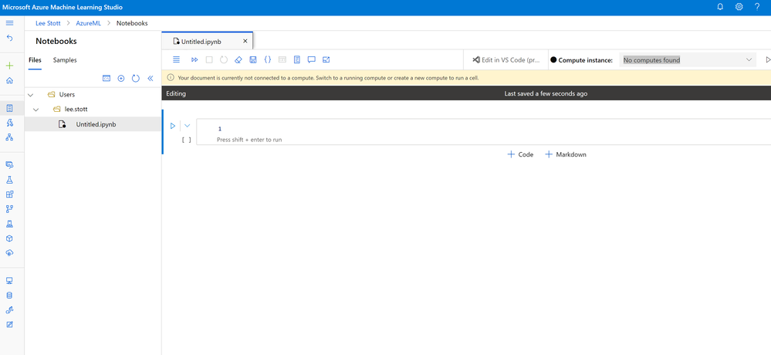Select the Notebooks icon in the sidebar
Image resolution: width=771 pixels, height=355 pixels.
pyautogui.click(x=9, y=108)
